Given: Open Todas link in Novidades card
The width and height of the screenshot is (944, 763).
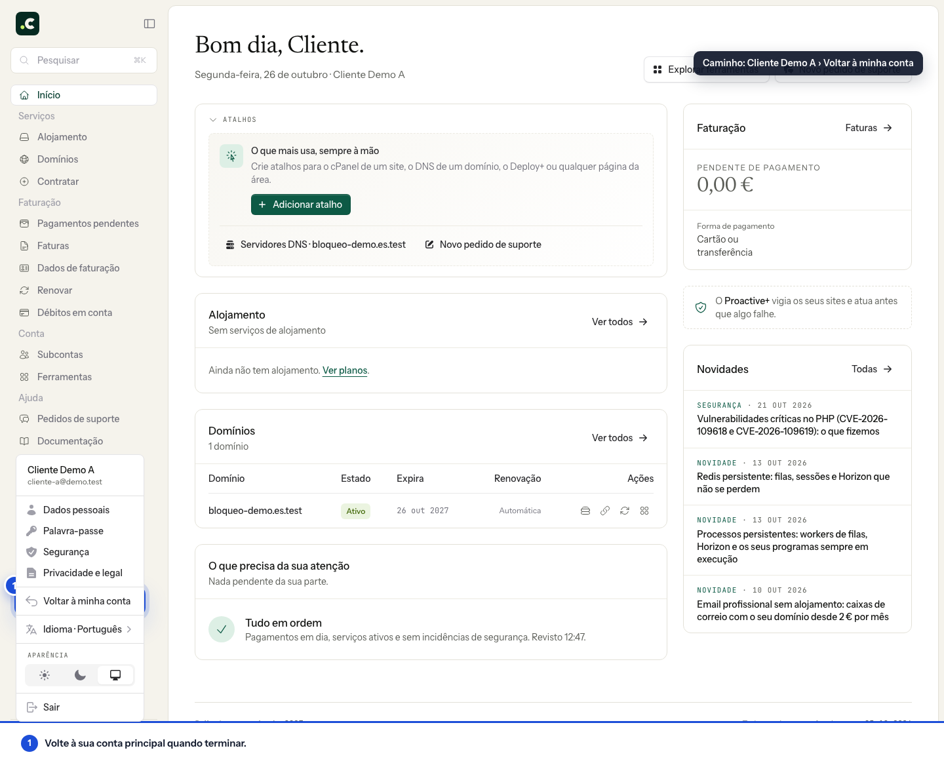Looking at the screenshot, I should pos(872,369).
